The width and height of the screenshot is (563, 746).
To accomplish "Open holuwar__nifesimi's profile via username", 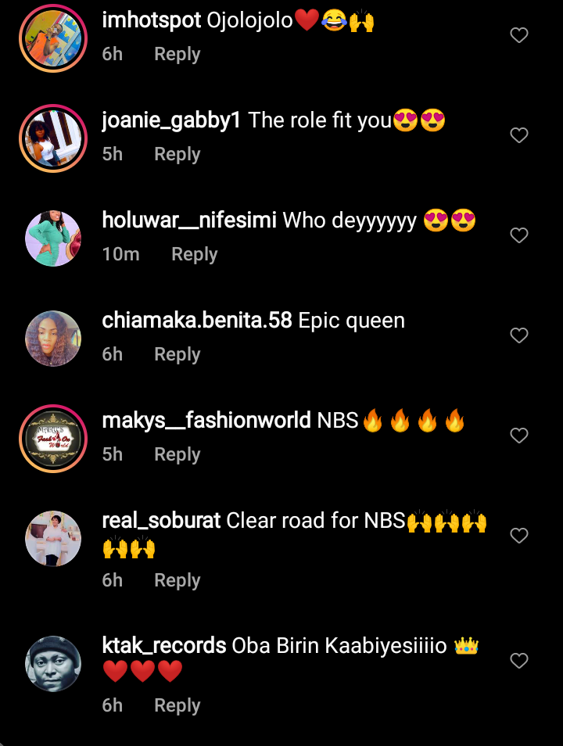I will (x=189, y=221).
